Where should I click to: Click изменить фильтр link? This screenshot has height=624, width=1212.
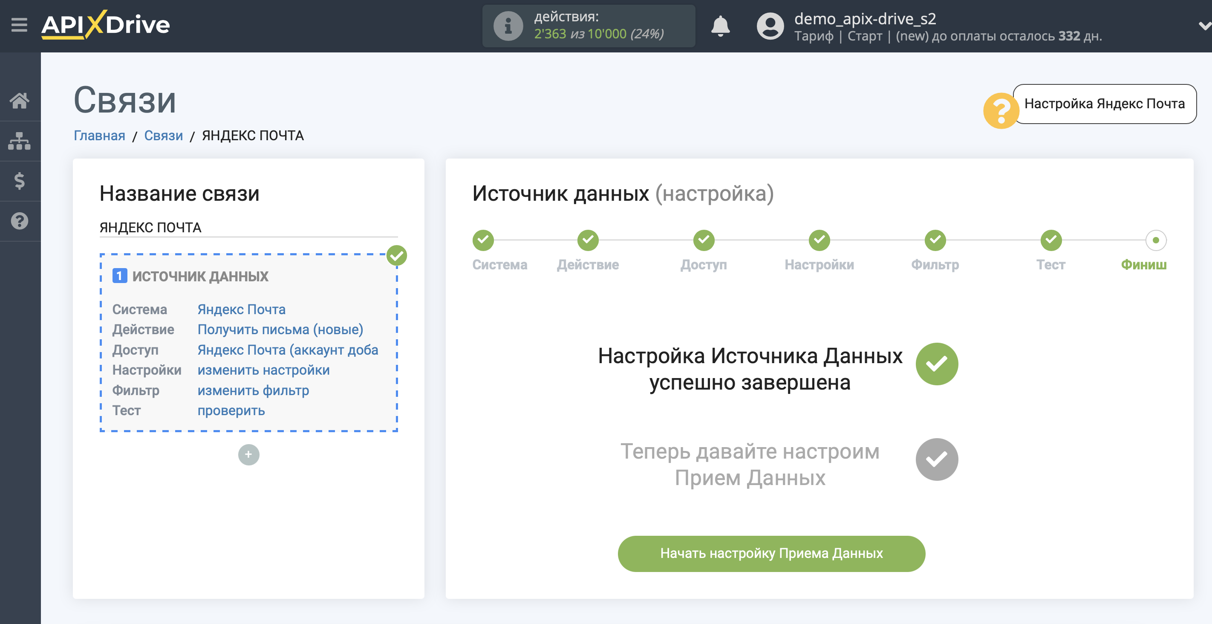click(253, 390)
